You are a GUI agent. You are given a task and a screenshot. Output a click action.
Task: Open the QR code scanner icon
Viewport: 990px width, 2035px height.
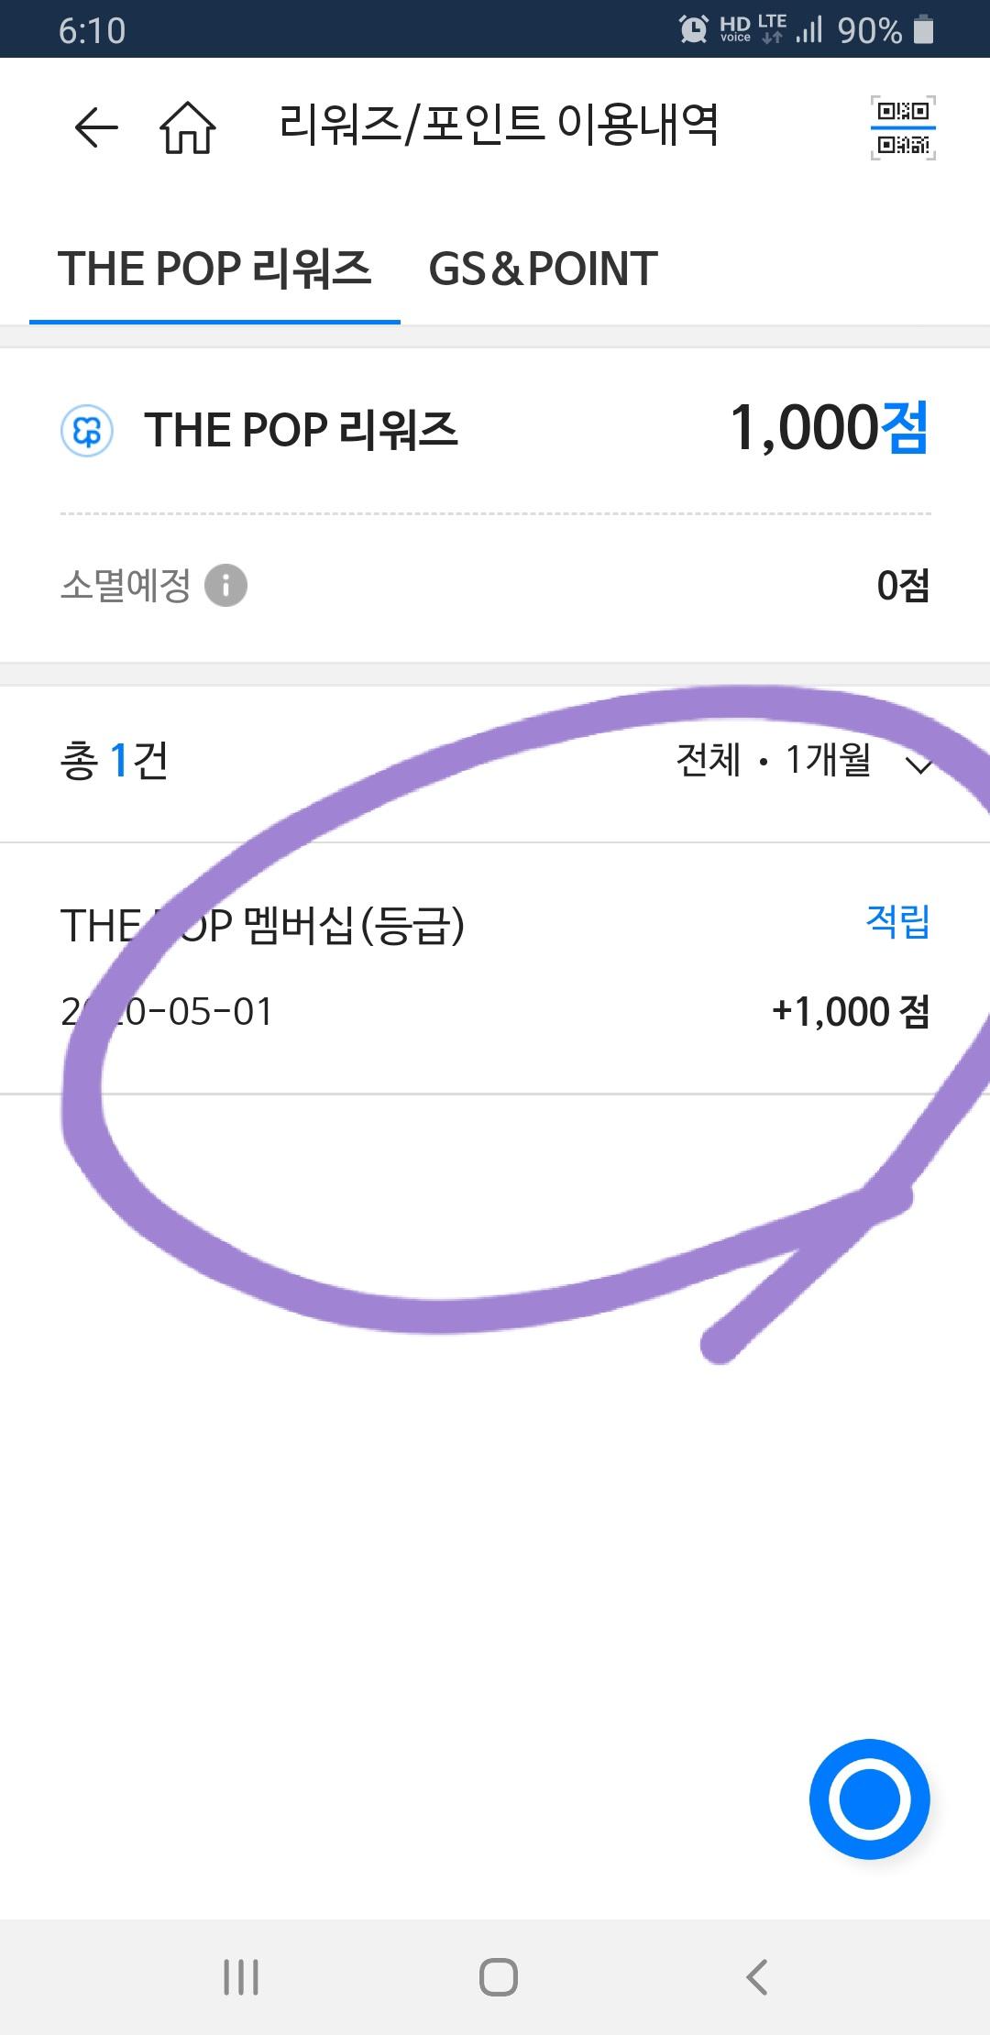coord(903,127)
